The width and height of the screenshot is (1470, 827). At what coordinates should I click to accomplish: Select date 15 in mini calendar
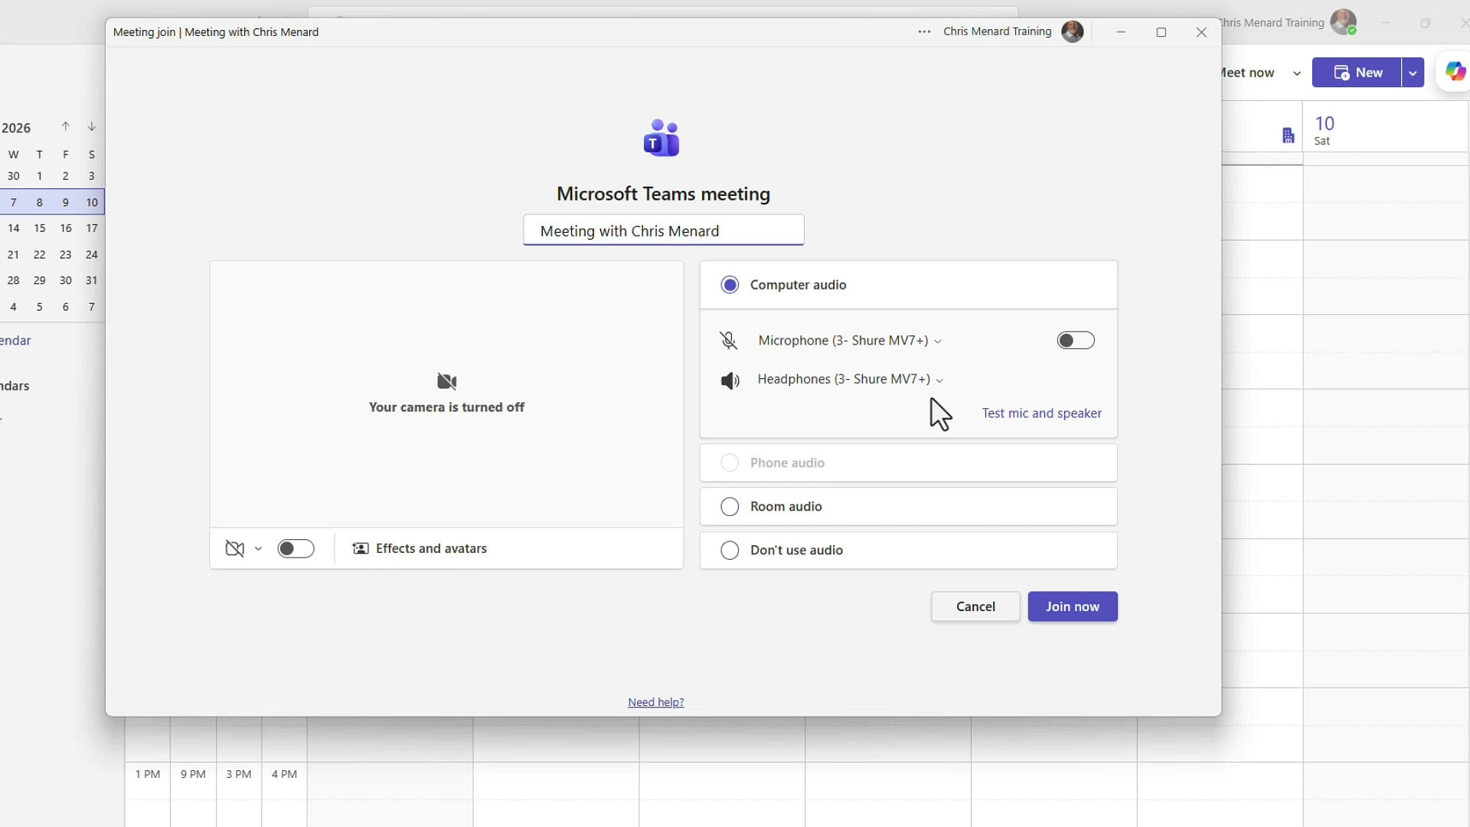pos(39,228)
